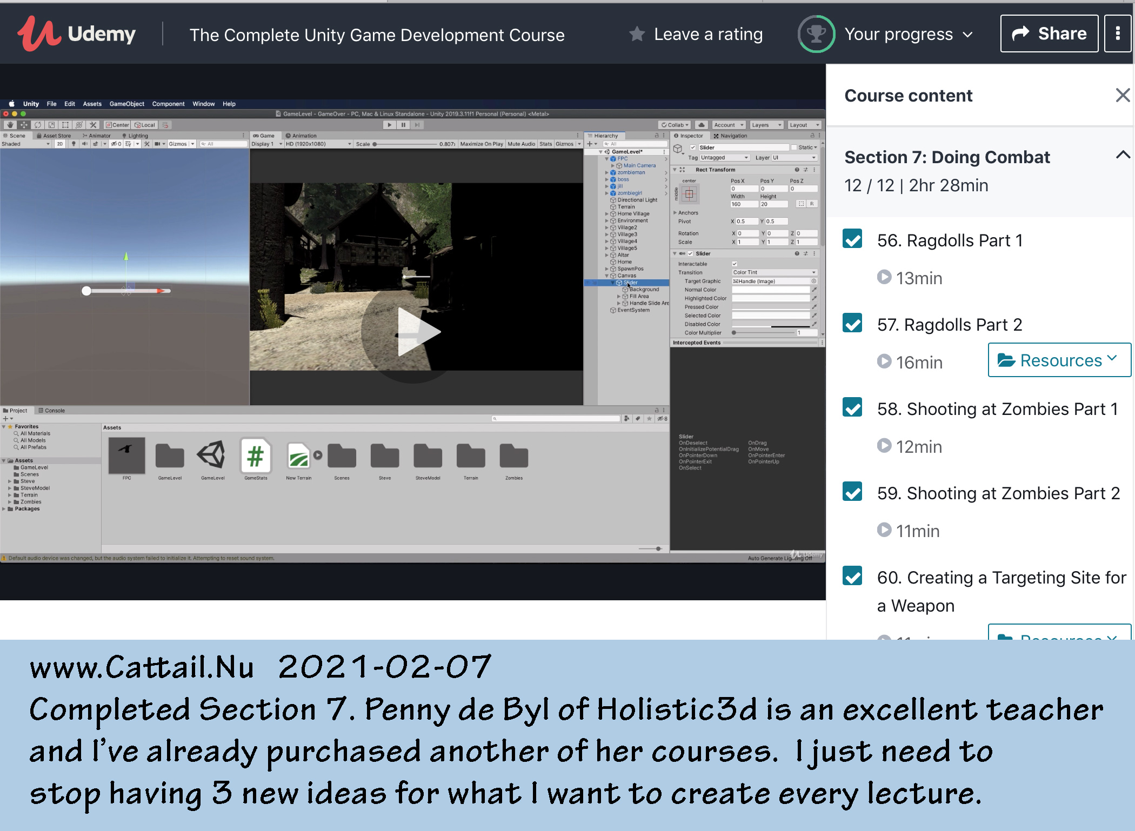Click the cloud services icon beside Collab
Screen dimensions: 1135x831
(702, 125)
